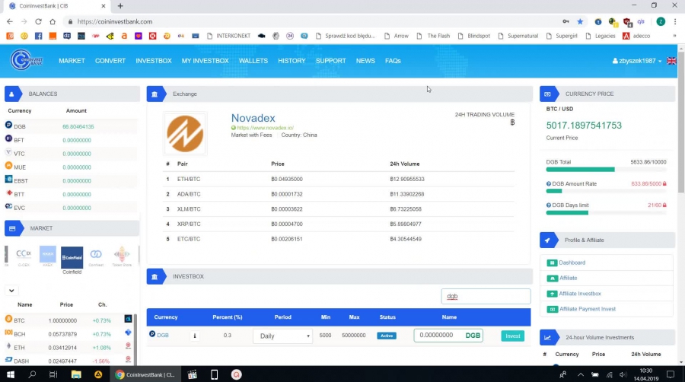Open the HISTORY navigation item
Screen dimensions: 685x382
(x=292, y=61)
